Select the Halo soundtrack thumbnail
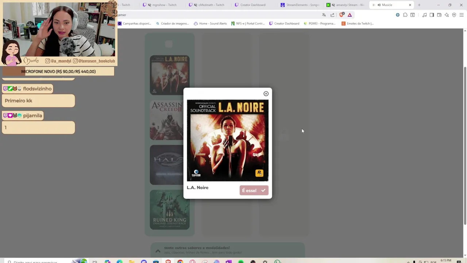The image size is (467, 263). tap(166, 165)
